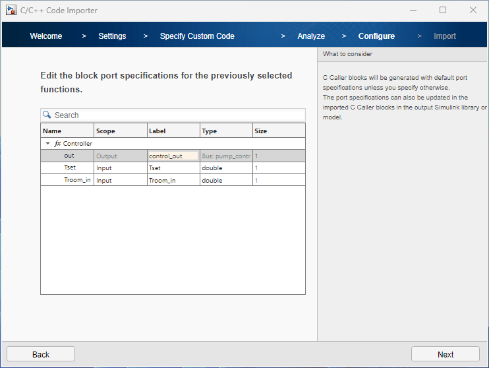Go to the Welcome step

tap(46, 36)
